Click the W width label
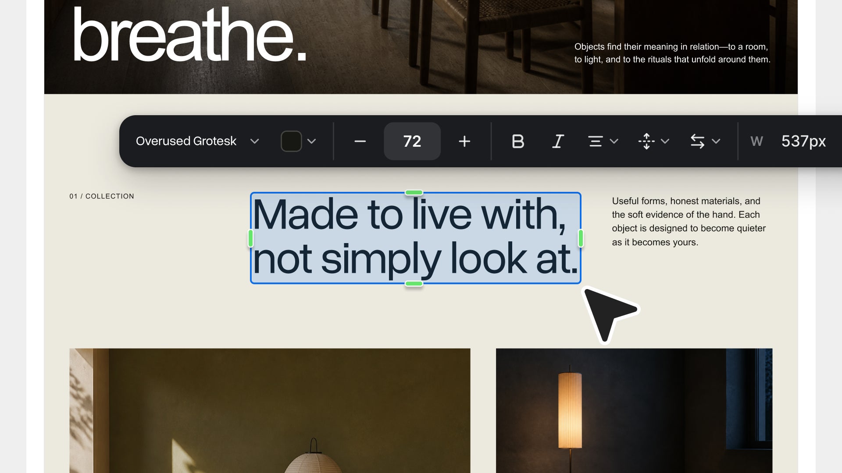842x473 pixels. (756, 141)
